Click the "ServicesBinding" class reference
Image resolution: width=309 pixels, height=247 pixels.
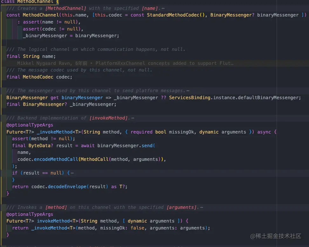(x=189, y=98)
